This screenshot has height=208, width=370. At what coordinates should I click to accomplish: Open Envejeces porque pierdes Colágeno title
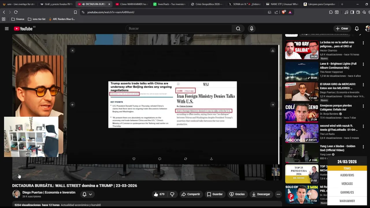[x=336, y=107]
